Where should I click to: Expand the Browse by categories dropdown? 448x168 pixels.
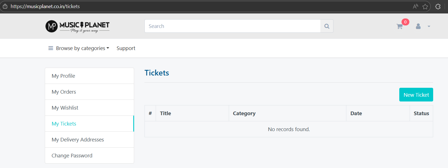pos(83,48)
